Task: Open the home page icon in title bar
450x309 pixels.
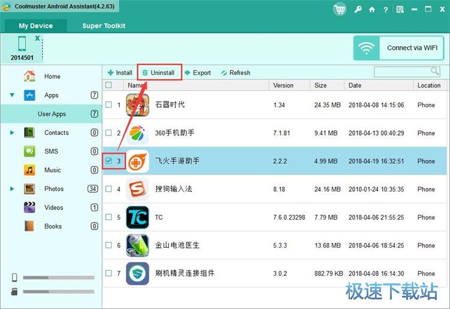Action: click(372, 10)
